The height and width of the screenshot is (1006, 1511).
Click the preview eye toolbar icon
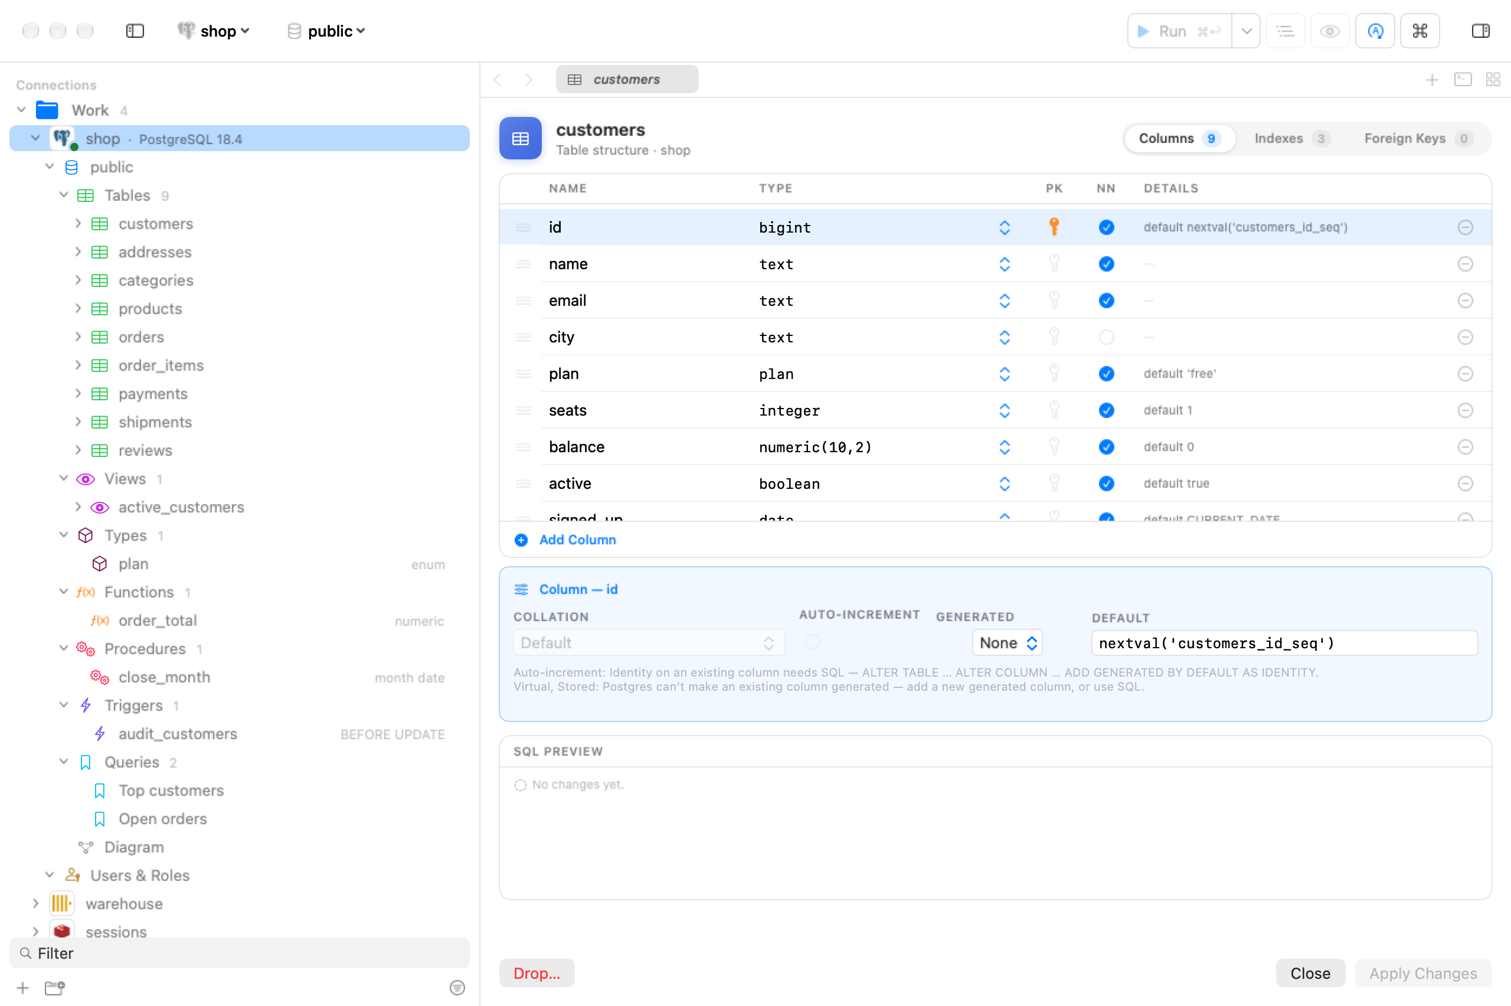click(x=1330, y=31)
